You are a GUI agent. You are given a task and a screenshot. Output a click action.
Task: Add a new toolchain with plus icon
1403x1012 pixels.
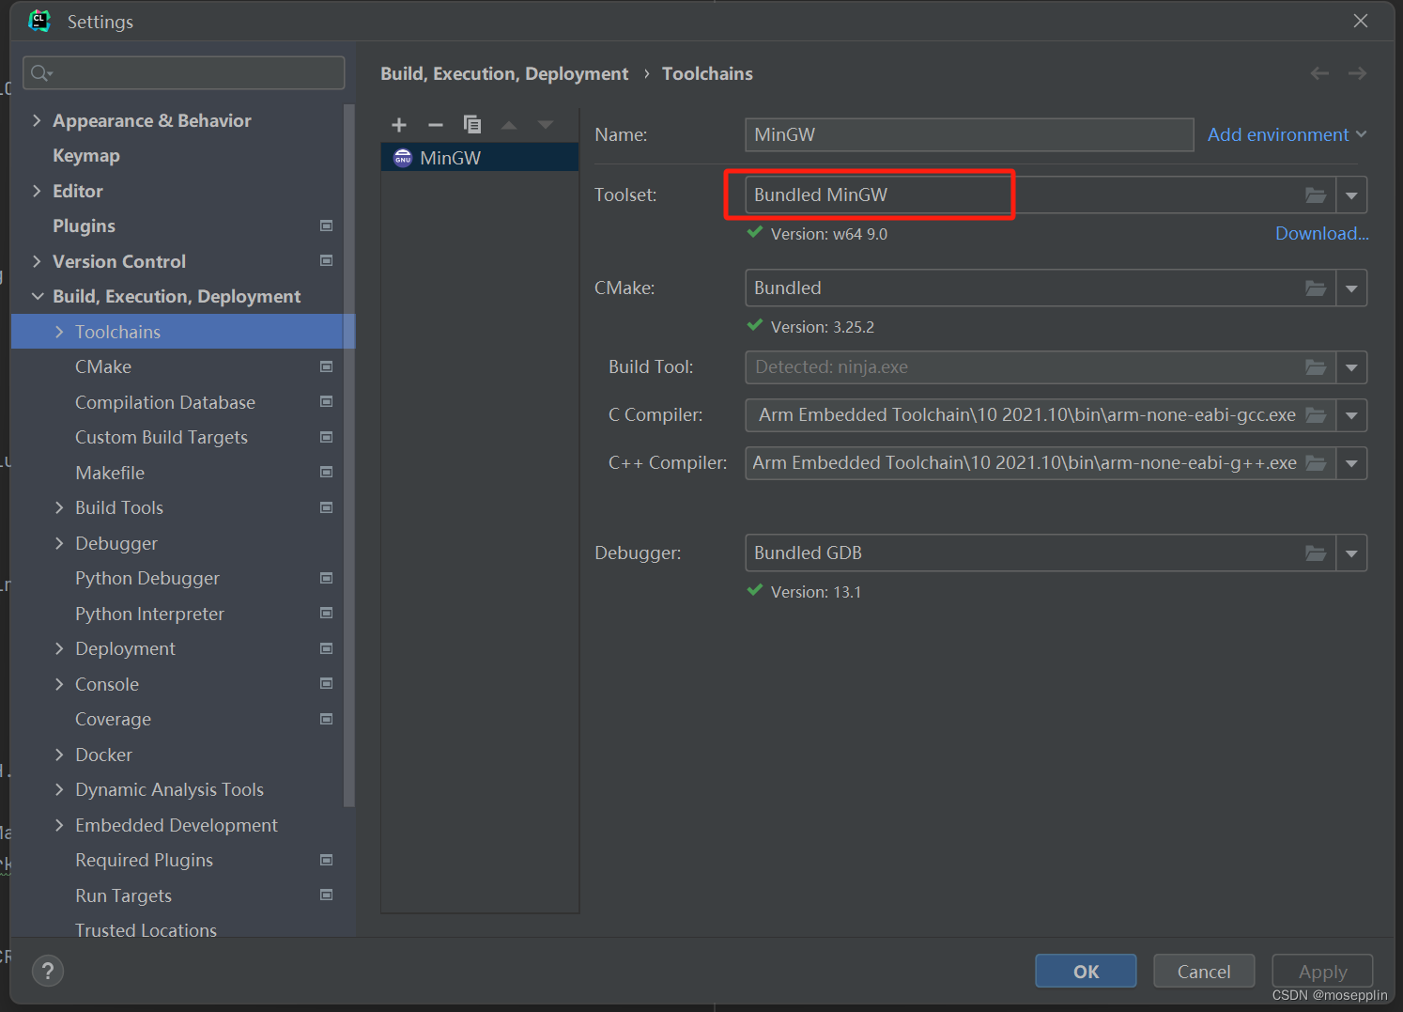pyautogui.click(x=399, y=125)
